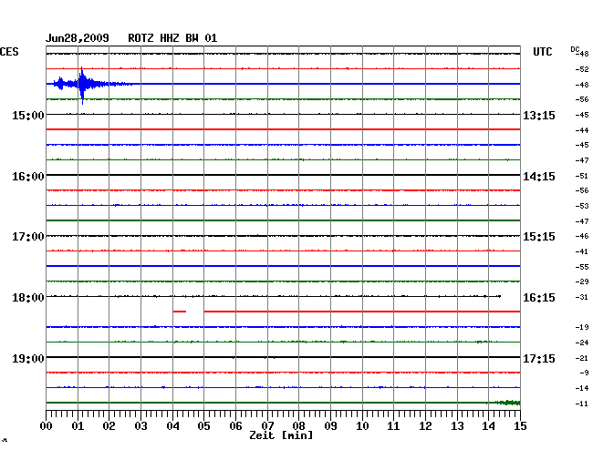The width and height of the screenshot is (593, 450).
Task: Click the DC offset value -9
Action: coord(584,373)
